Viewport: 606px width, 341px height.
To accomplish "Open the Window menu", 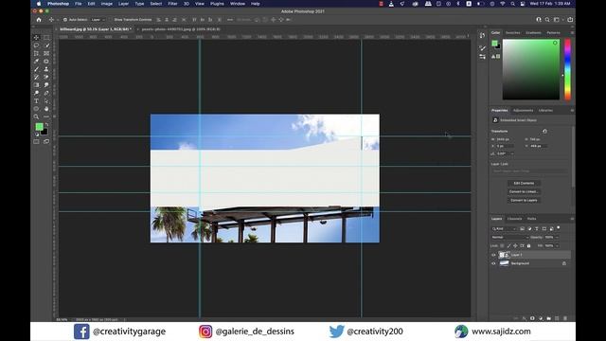I will [238, 4].
